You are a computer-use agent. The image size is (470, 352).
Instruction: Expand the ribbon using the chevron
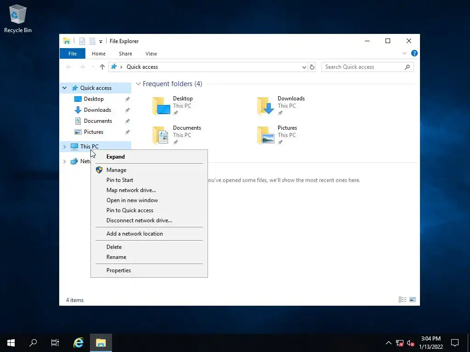404,53
